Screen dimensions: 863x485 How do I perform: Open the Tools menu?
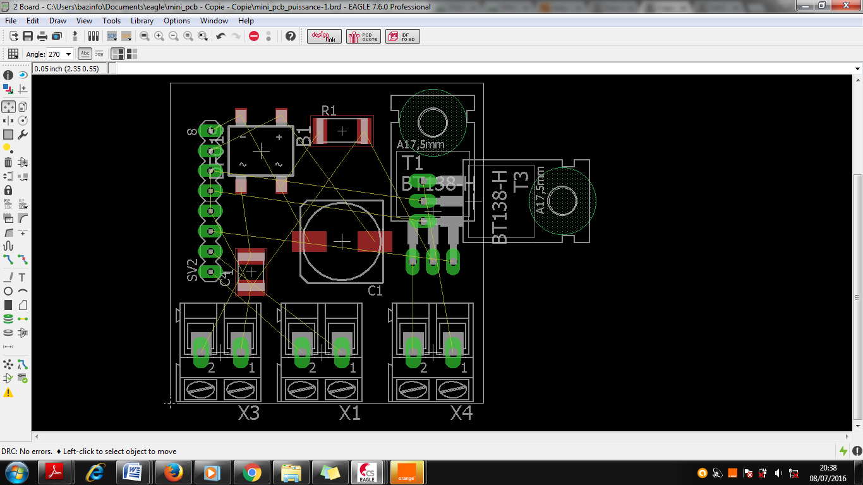point(111,21)
